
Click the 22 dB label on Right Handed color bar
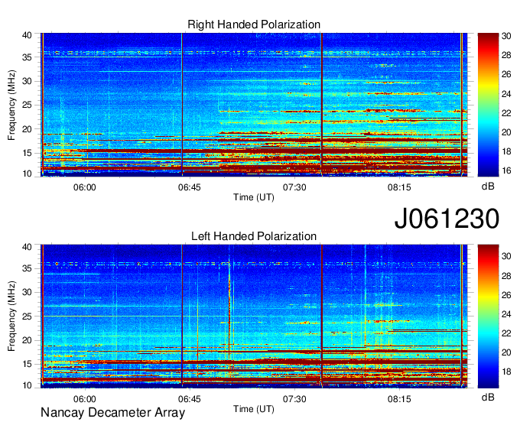pyautogui.click(x=506, y=113)
